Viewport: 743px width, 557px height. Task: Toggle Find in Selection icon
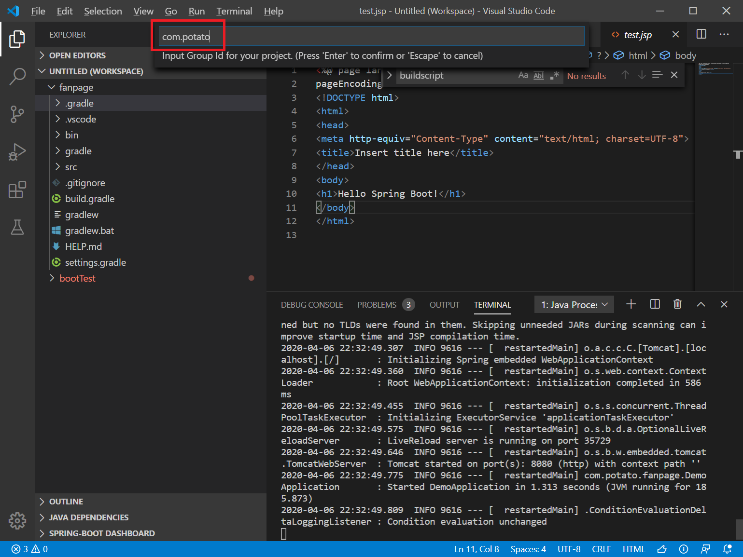[657, 75]
